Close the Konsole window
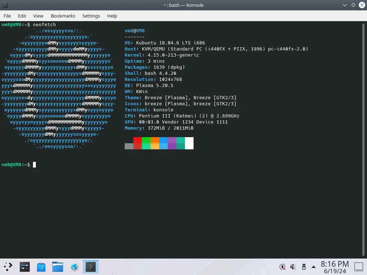This screenshot has width=367, height=275. (x=362, y=5)
